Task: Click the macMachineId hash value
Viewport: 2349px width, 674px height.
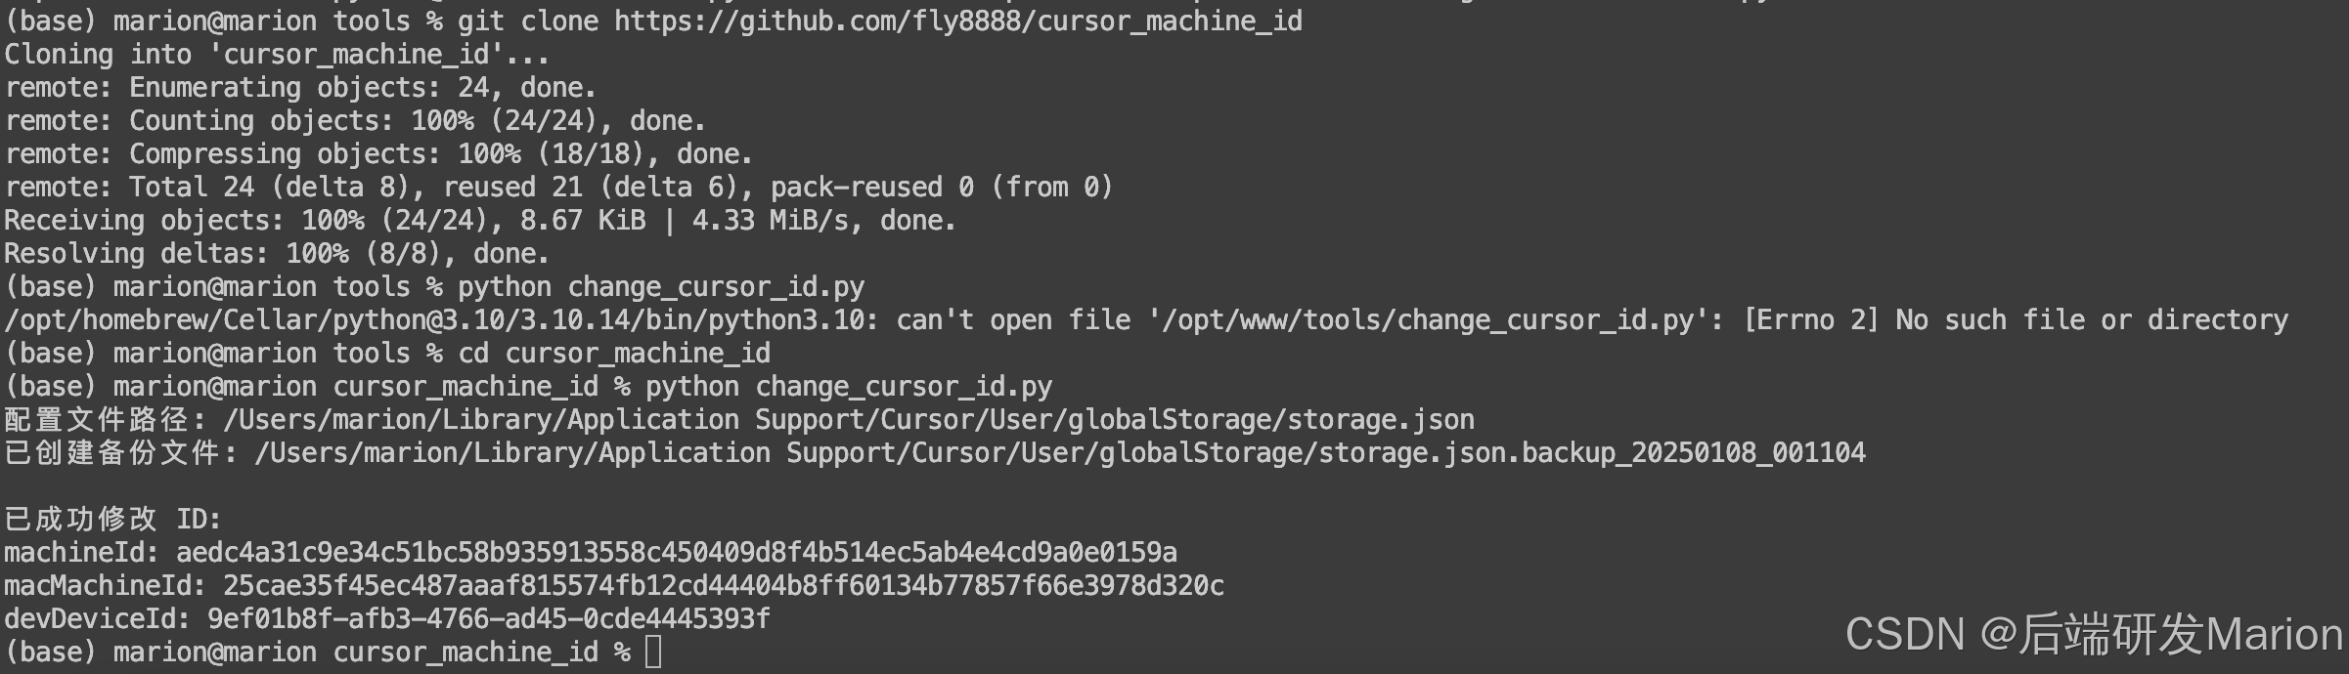Action: pos(724,585)
